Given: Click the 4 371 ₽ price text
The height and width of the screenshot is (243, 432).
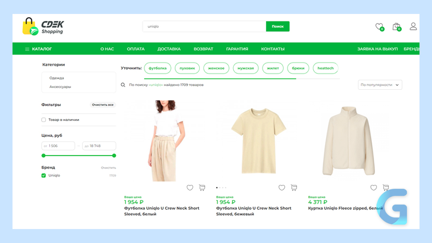Looking at the screenshot, I should point(318,202).
